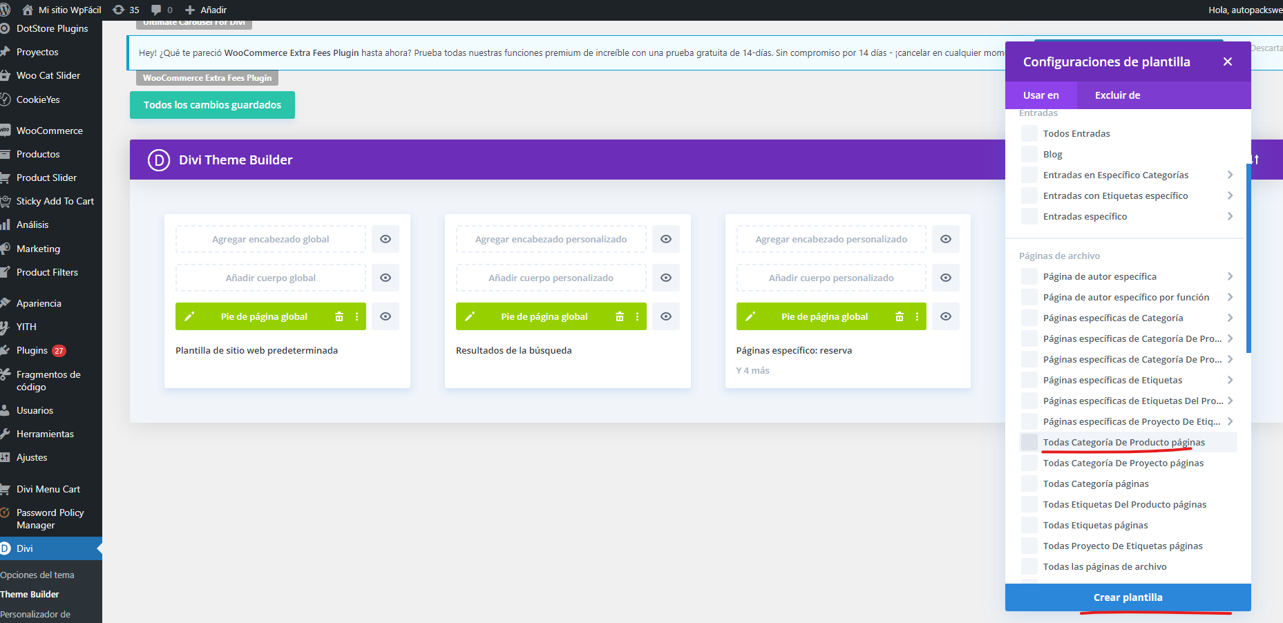Open Plugins menu with 27 badge
This screenshot has height=623, width=1283.
click(41, 350)
